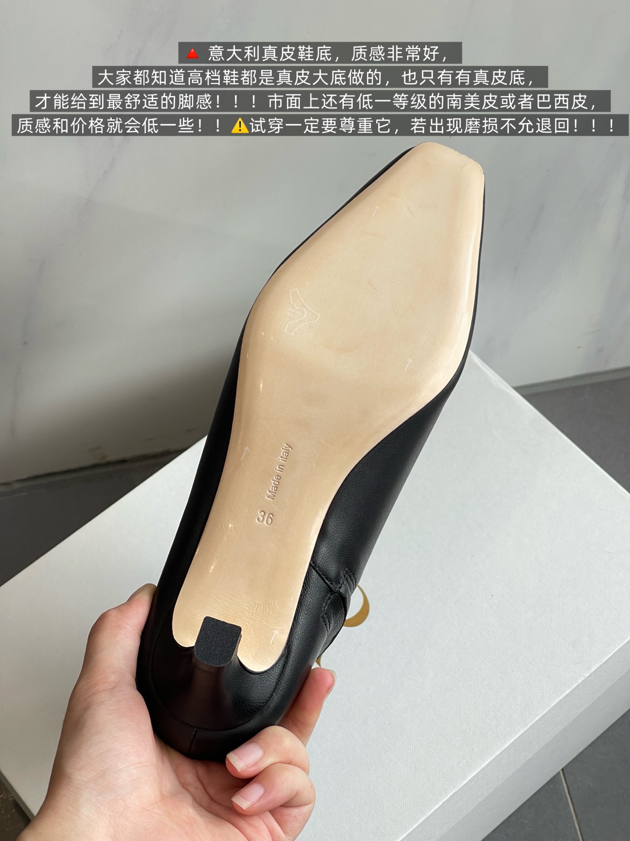630x841 pixels.
Task: Select the size 36 stamp on sole
Action: click(x=265, y=518)
